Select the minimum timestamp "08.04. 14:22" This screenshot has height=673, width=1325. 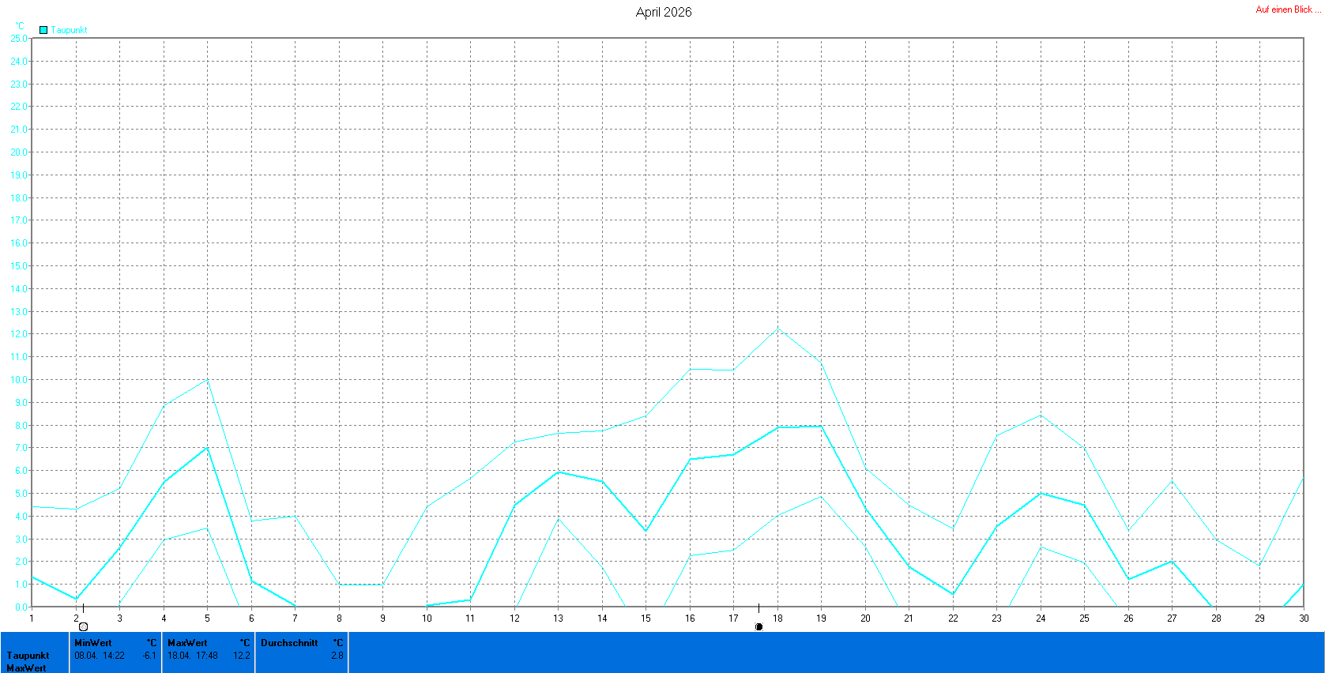click(x=100, y=656)
